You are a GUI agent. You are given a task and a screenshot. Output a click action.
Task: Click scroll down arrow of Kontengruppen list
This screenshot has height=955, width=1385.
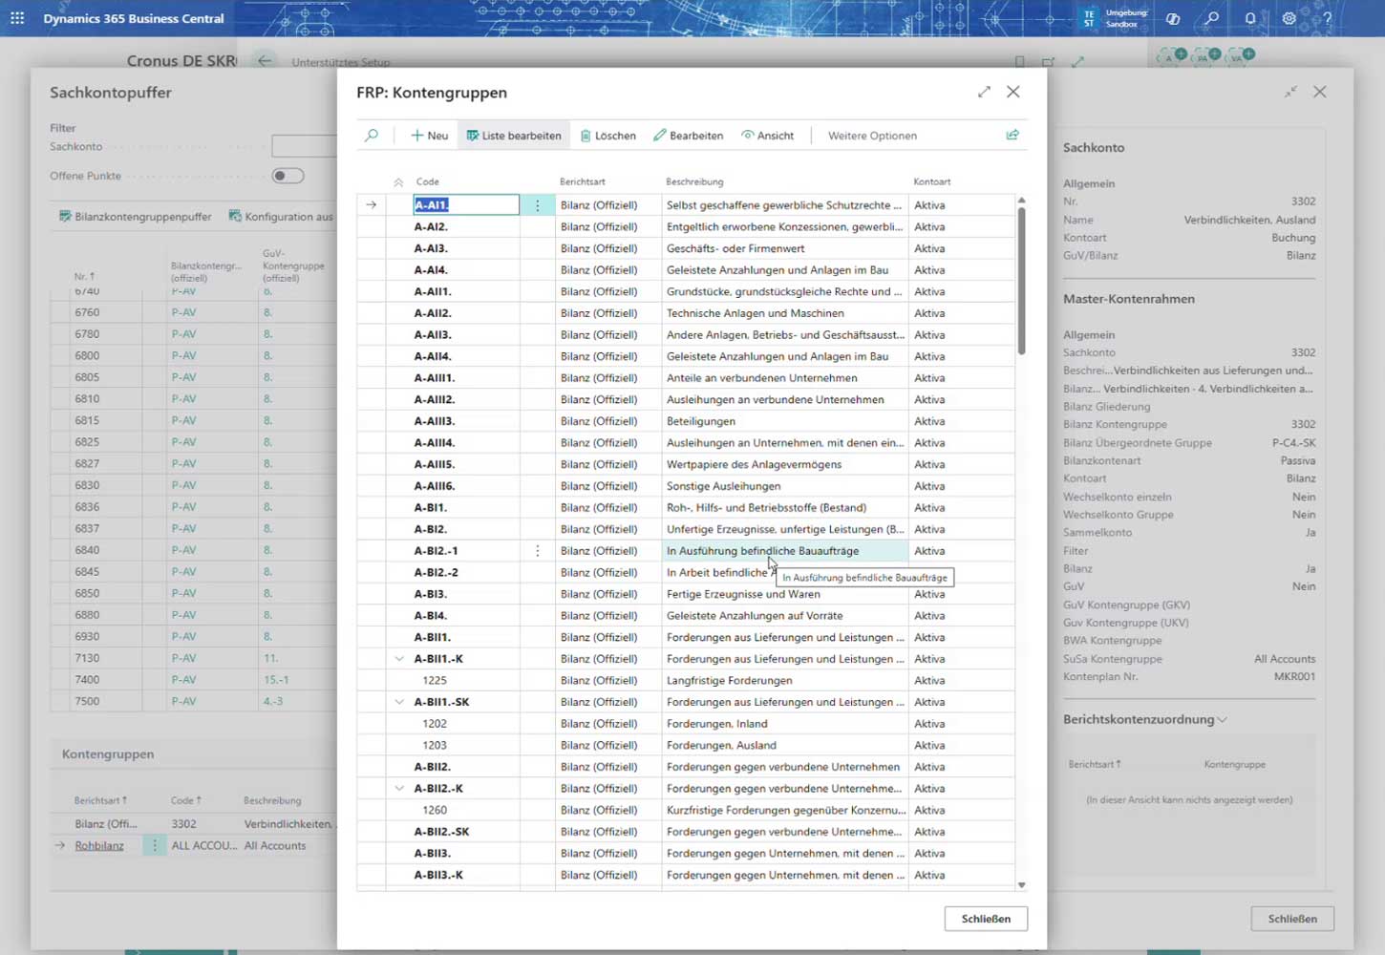[x=1021, y=885]
